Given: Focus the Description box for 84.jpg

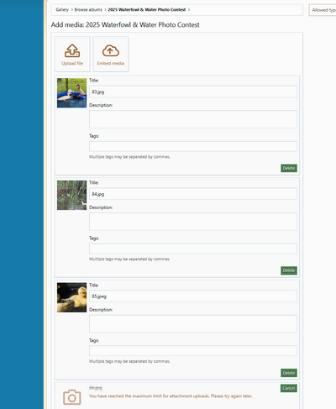Looking at the screenshot, I should 193,222.
